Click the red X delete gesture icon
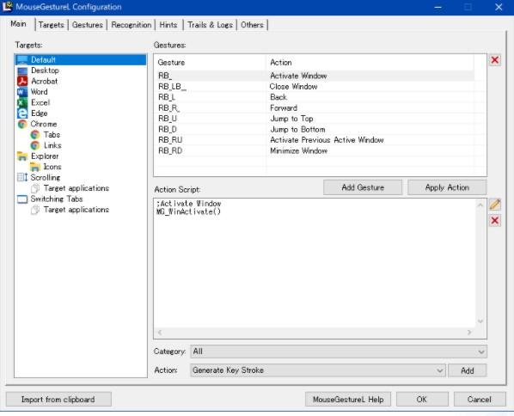 tap(494, 60)
